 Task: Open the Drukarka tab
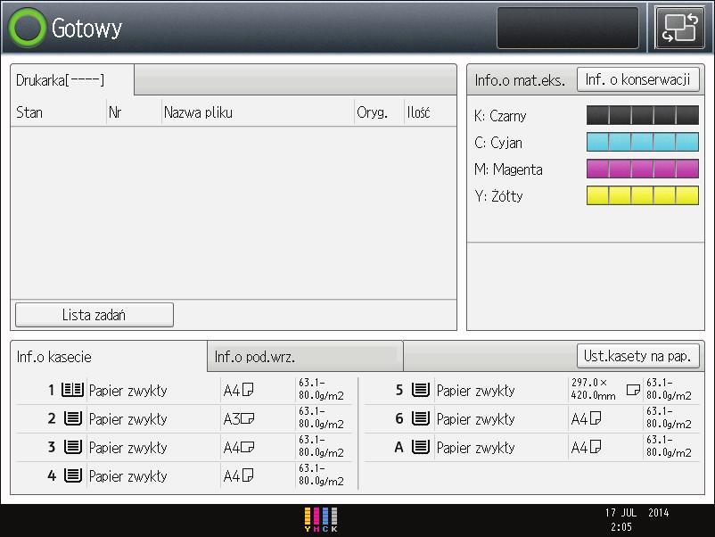[x=72, y=80]
